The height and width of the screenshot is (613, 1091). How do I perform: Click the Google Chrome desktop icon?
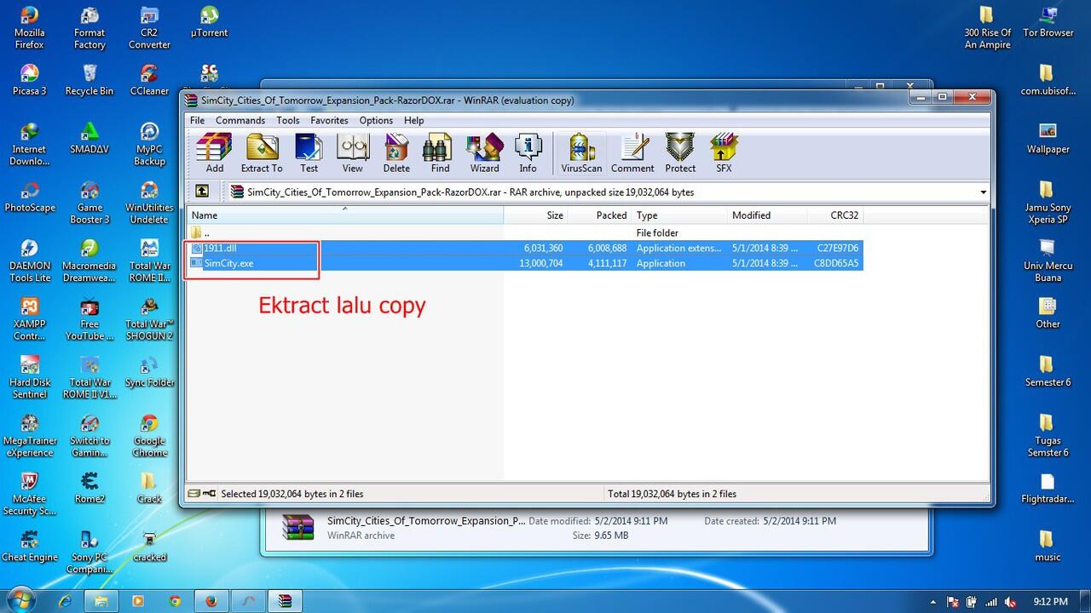point(149,436)
